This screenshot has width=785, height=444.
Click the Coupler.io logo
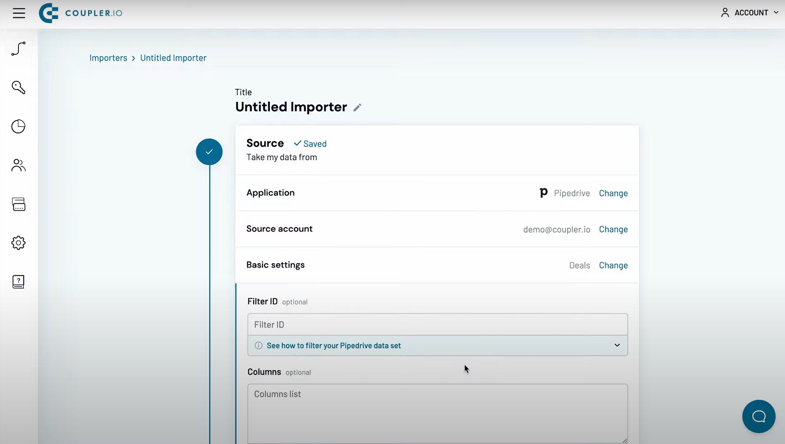tap(80, 13)
